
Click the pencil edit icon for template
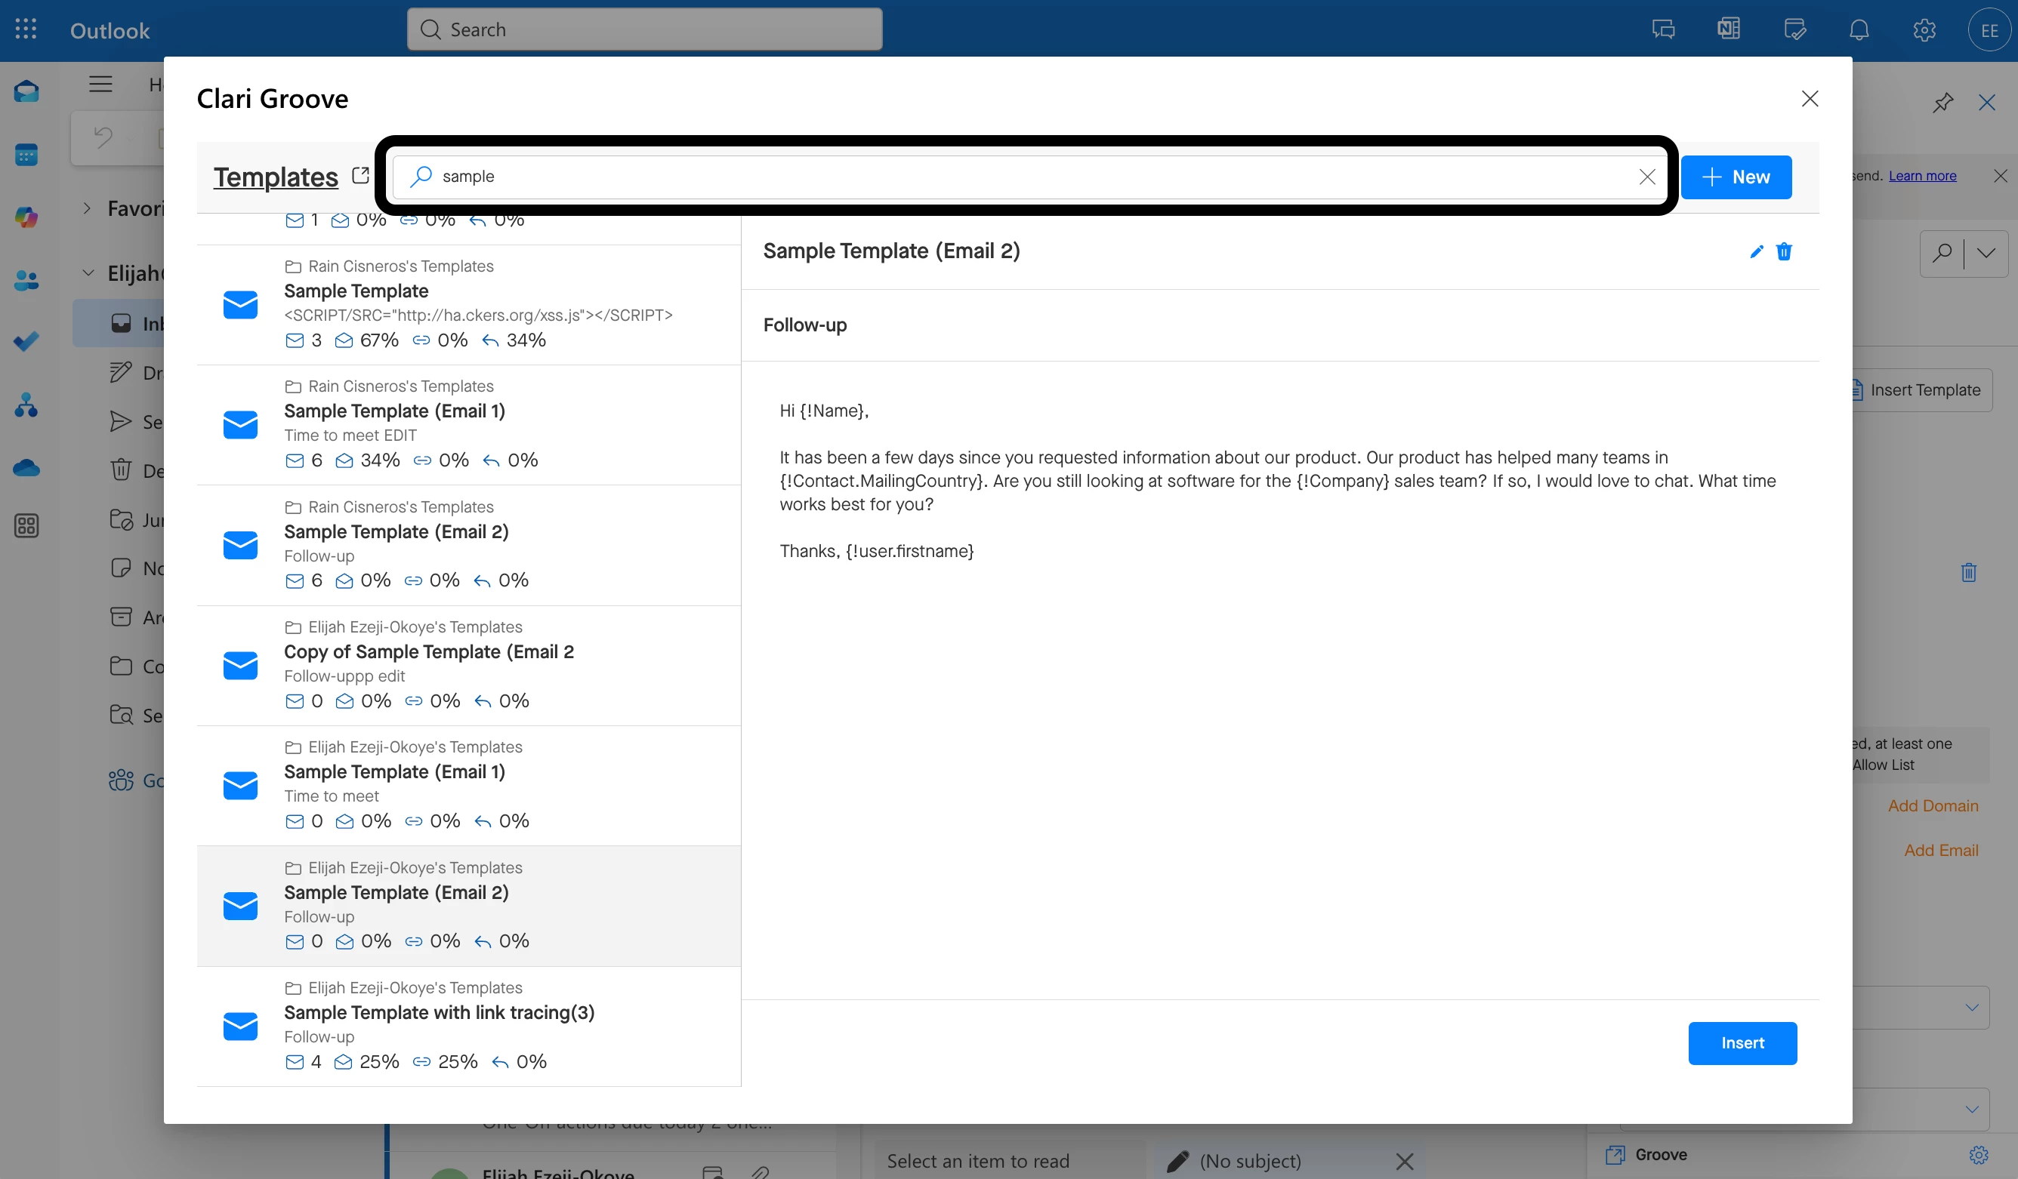tap(1756, 251)
